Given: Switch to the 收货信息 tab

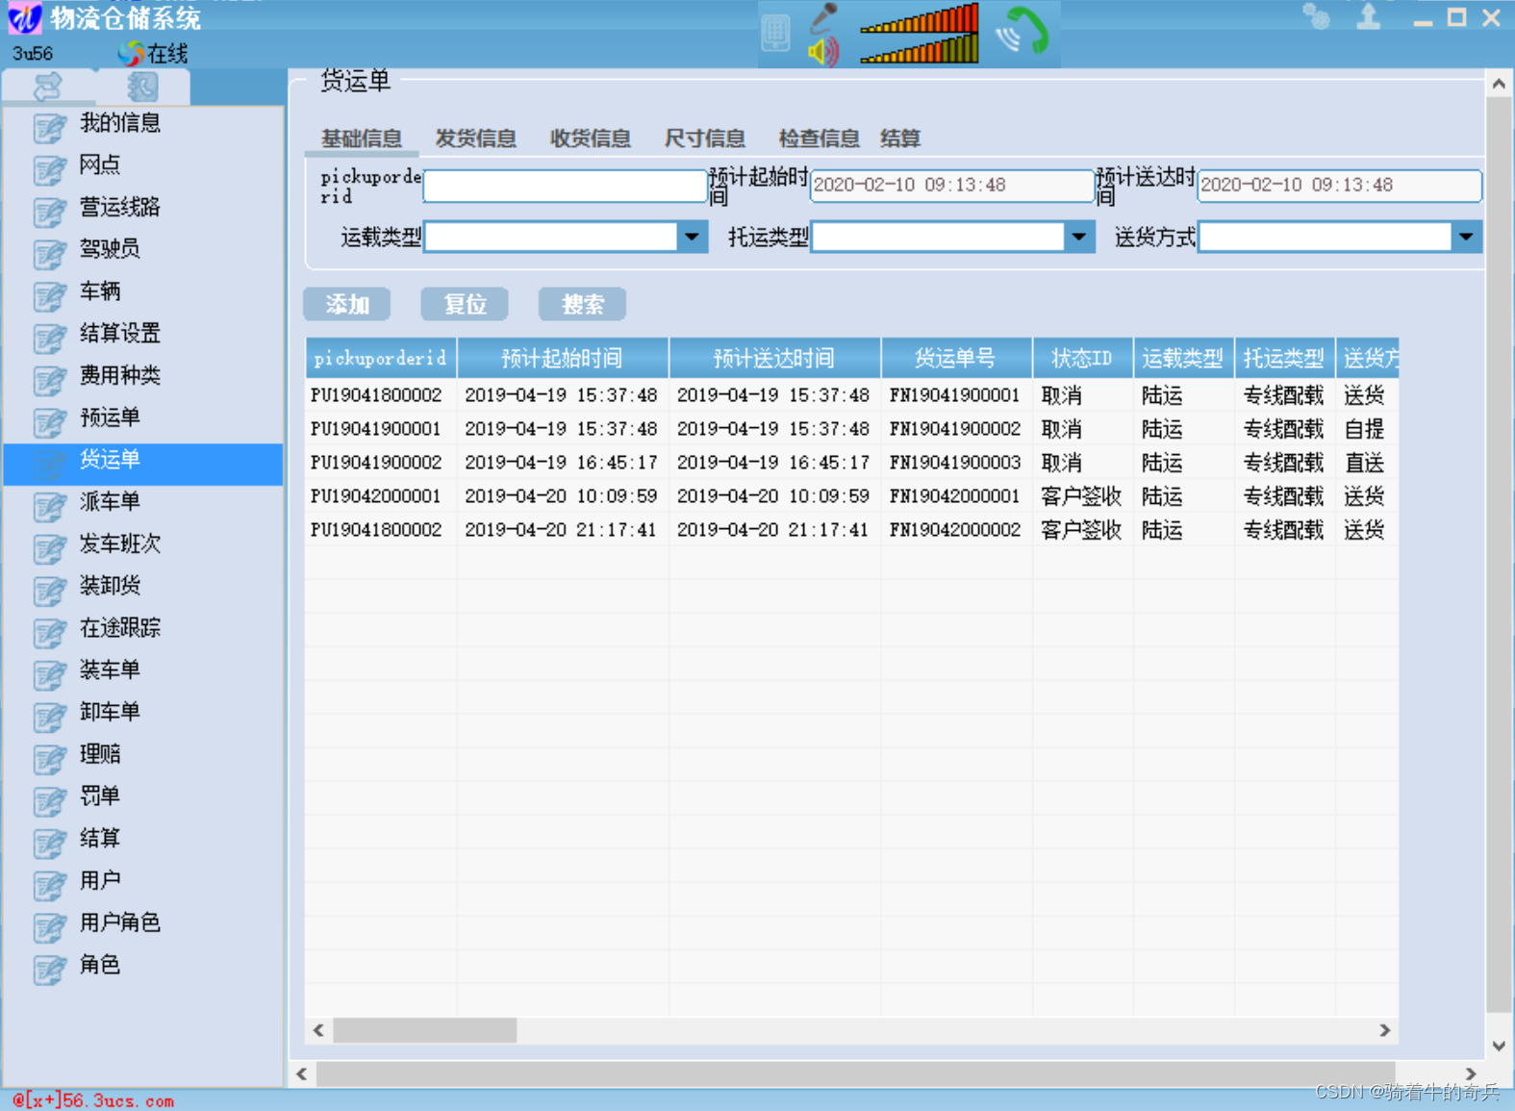Looking at the screenshot, I should pyautogui.click(x=591, y=139).
